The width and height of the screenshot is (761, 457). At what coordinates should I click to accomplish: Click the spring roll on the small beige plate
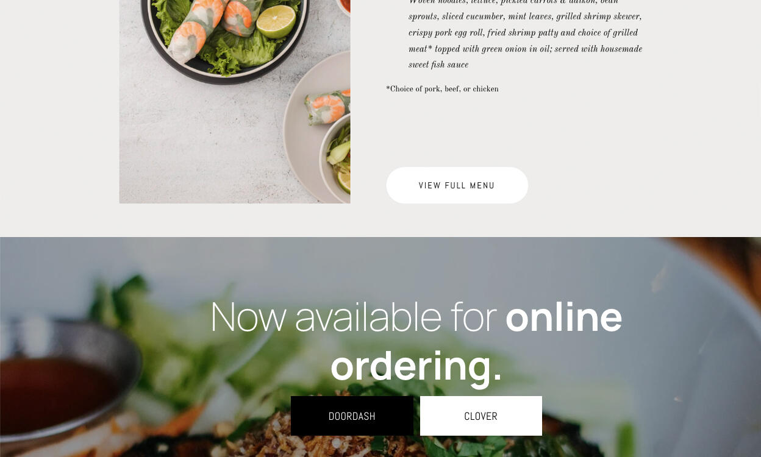pos(328,108)
